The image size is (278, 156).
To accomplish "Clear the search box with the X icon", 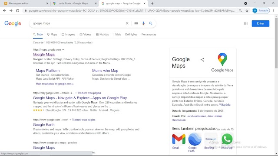I will pos(127,23).
